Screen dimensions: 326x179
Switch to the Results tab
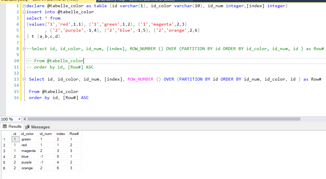(12, 127)
